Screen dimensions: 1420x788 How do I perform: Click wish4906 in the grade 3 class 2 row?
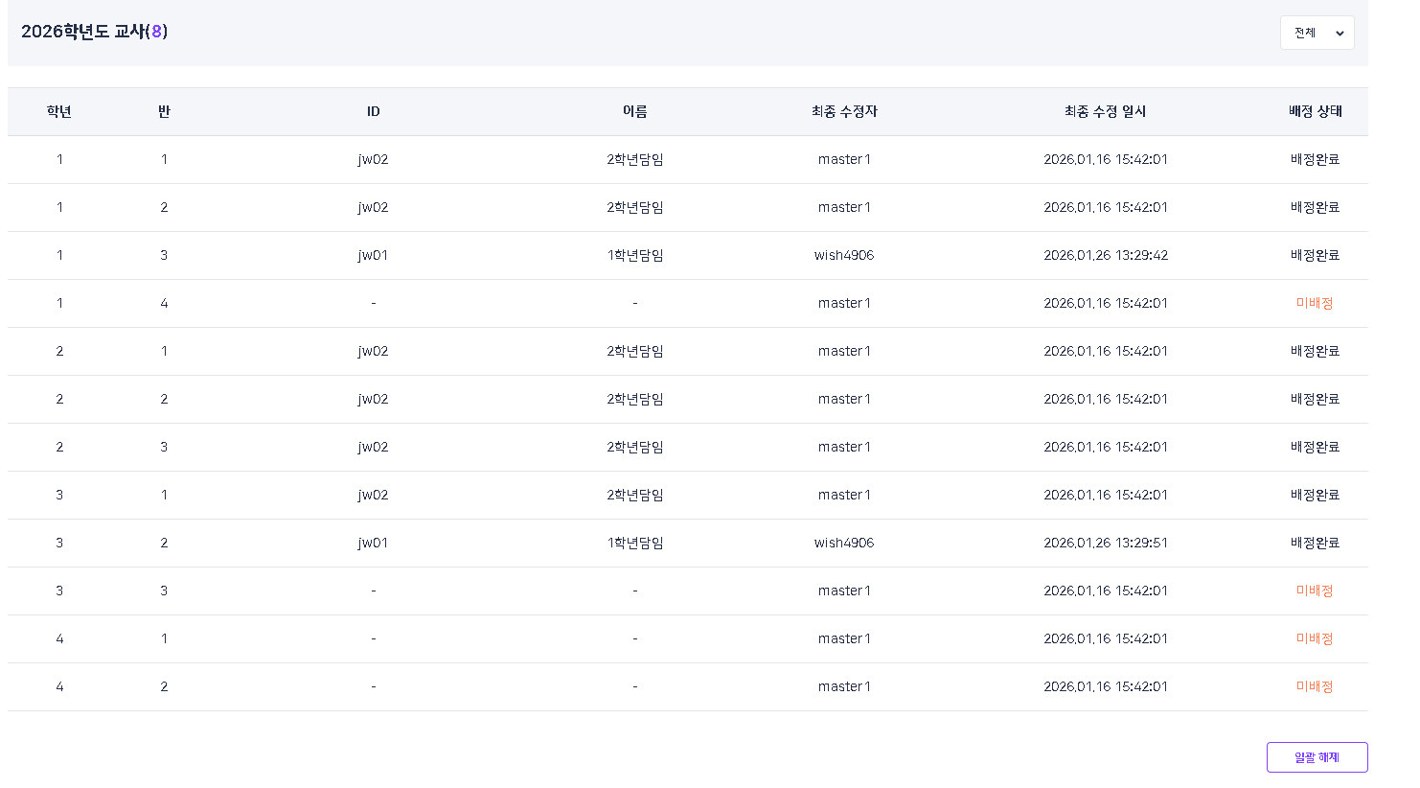coord(844,543)
